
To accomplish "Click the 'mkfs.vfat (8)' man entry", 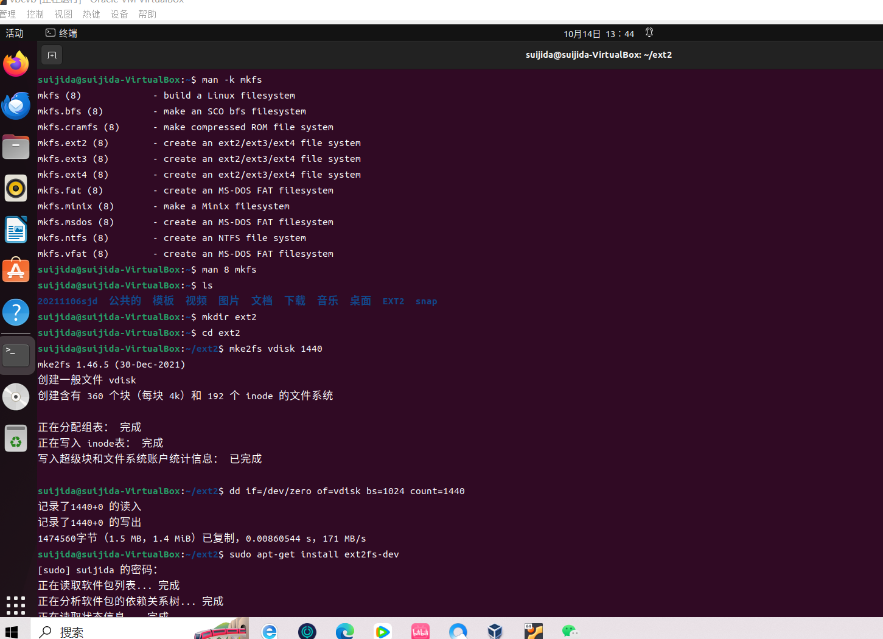I will coord(73,254).
